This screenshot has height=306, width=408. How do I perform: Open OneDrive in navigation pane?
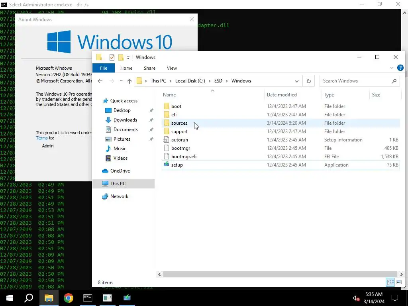pos(120,171)
